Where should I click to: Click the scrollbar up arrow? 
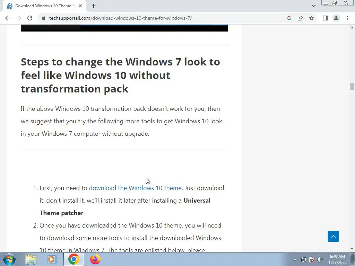pos(352,28)
